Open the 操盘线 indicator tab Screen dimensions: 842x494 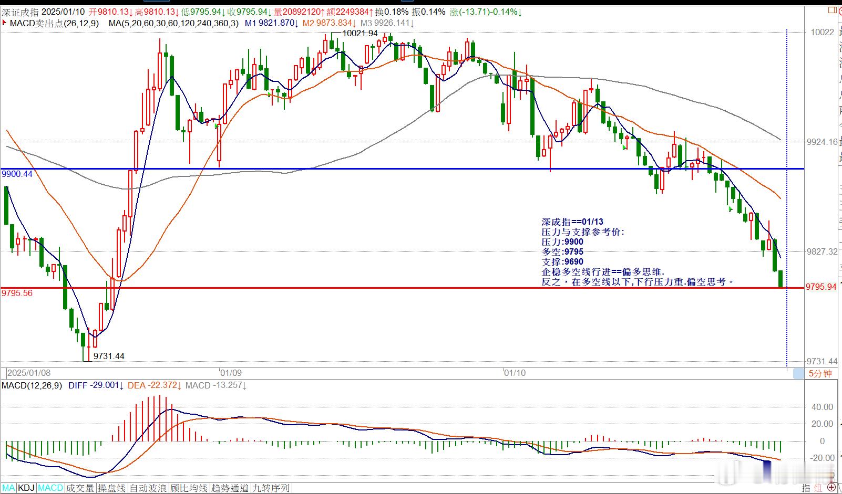tap(112, 488)
